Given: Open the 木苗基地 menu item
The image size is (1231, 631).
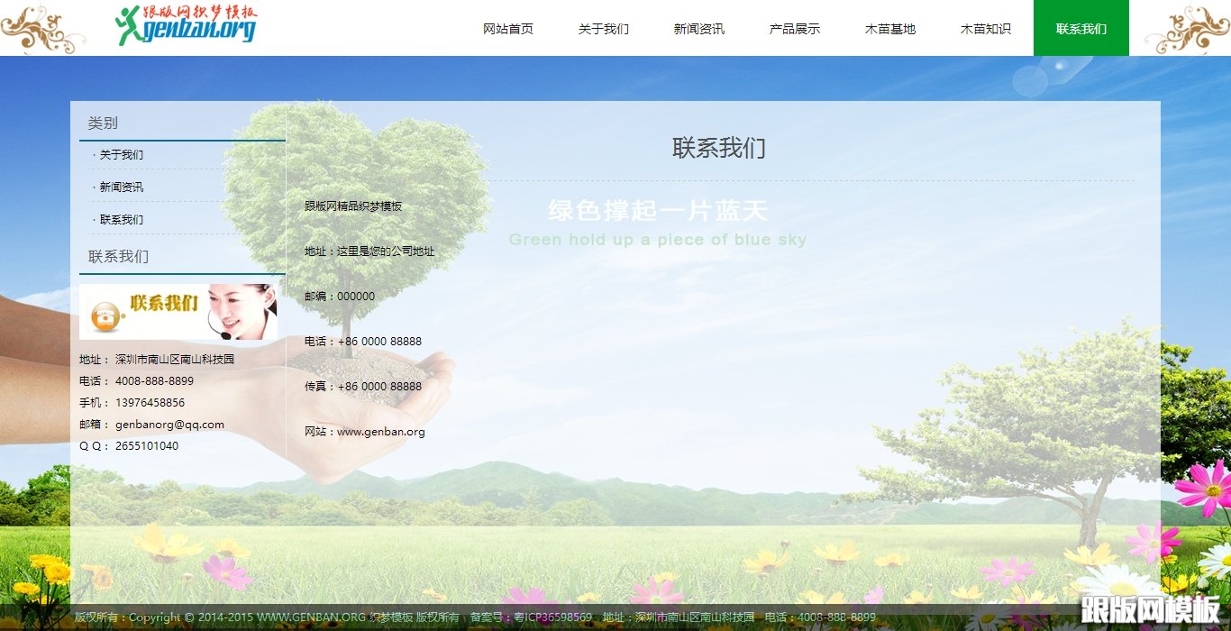Looking at the screenshot, I should click(x=890, y=29).
